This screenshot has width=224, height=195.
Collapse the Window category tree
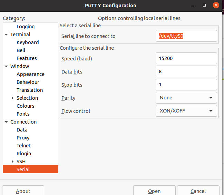(6, 66)
